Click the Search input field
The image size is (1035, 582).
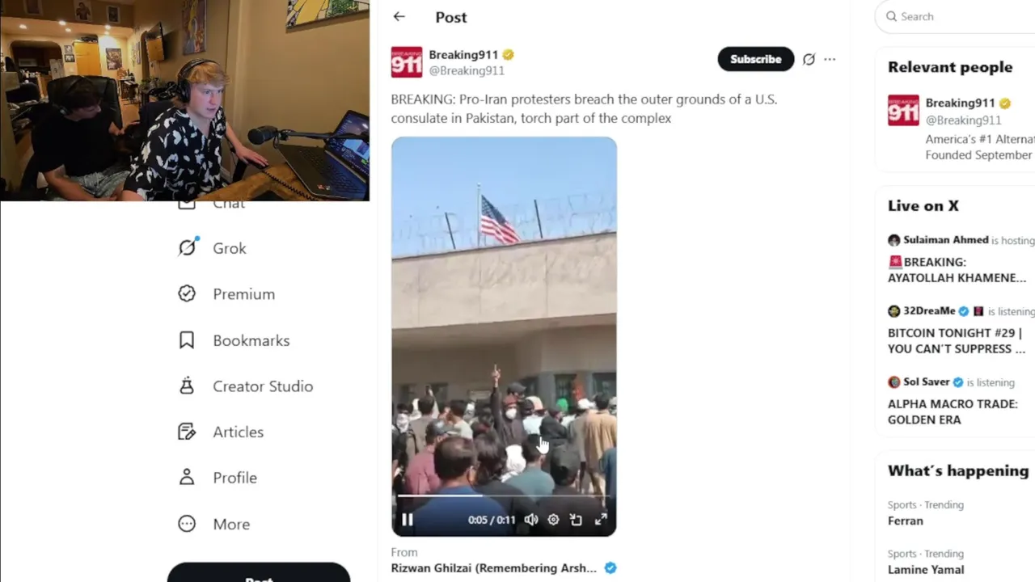click(x=958, y=16)
